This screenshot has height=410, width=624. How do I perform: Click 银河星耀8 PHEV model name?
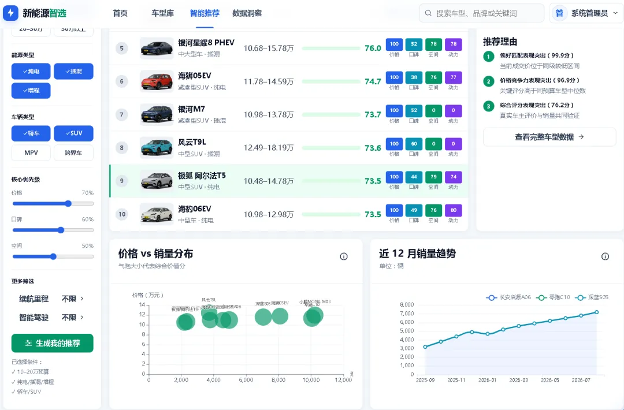tap(206, 43)
